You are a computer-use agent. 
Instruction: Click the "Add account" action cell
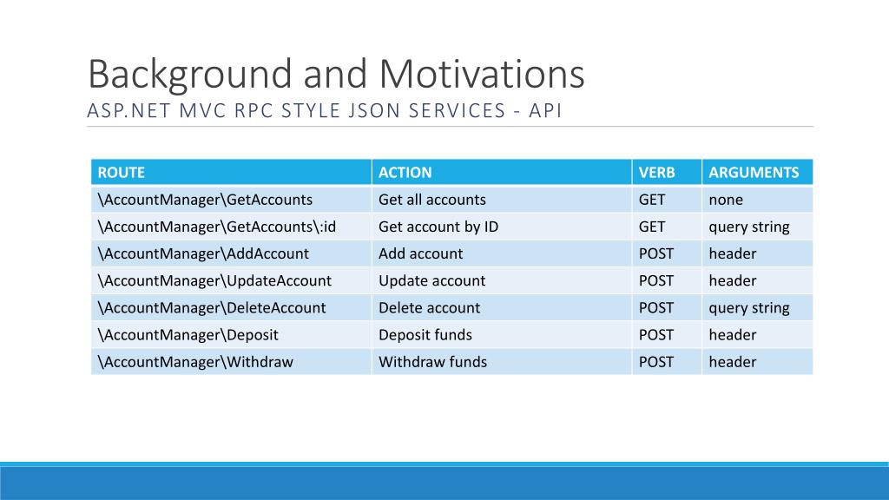(502, 253)
